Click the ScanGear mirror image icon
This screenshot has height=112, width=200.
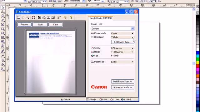pyautogui.click(x=44, y=17)
